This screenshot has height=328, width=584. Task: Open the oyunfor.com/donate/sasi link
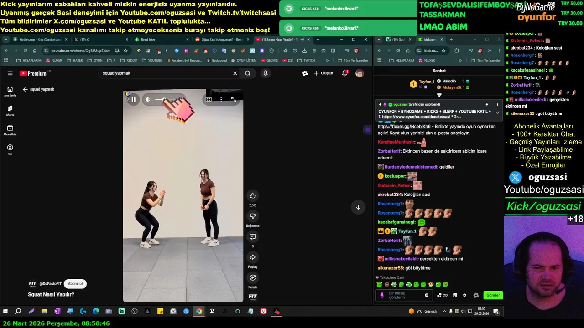[416, 117]
